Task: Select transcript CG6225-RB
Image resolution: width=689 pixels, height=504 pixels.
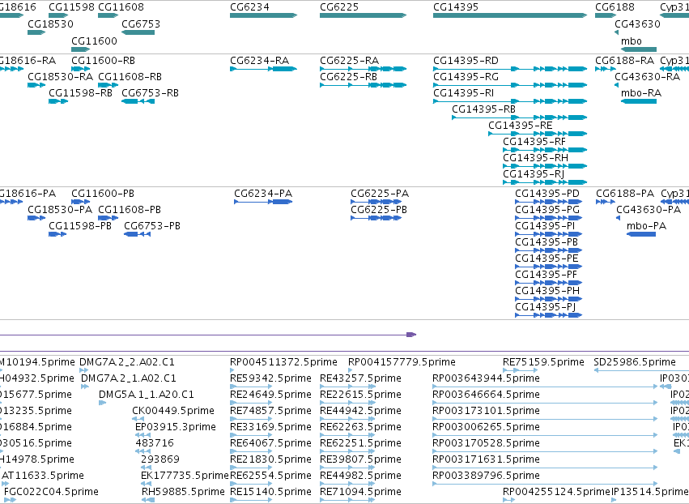Action: pyautogui.click(x=363, y=85)
